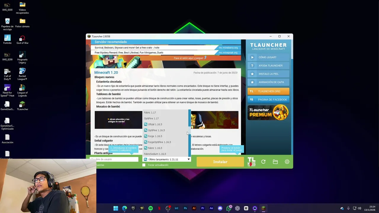Choose Oficial 1.16.5 version
This screenshot has width=379, height=213.
pos(166,124)
